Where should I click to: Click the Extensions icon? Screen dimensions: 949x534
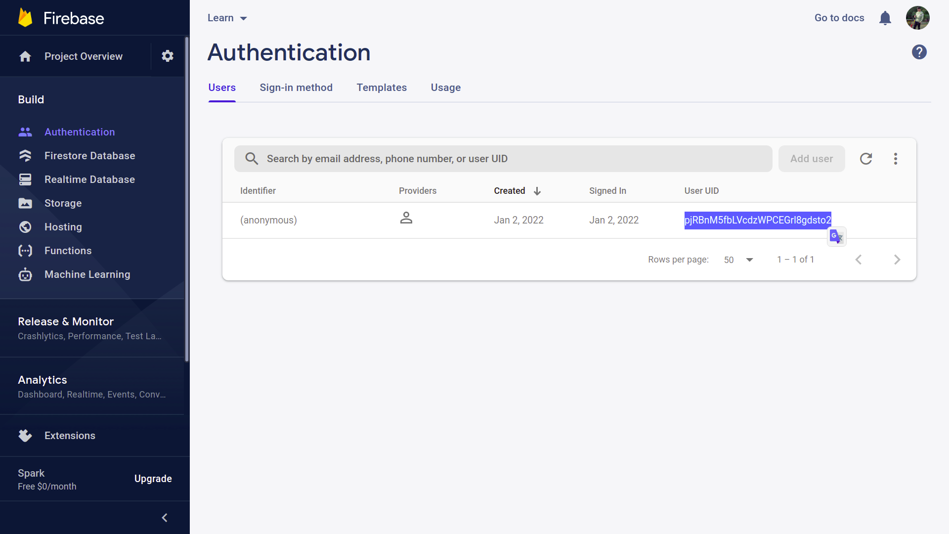click(x=25, y=436)
